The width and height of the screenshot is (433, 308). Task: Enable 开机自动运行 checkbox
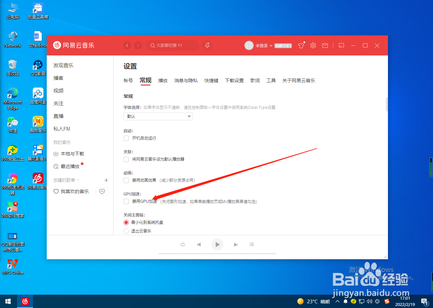tap(126, 138)
